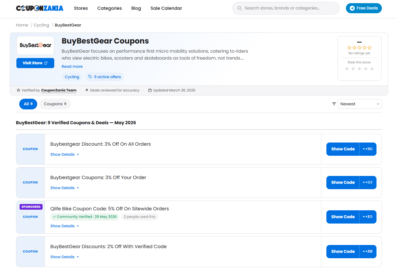The height and width of the screenshot is (268, 397).
Task: Open the Categories menu
Action: click(x=109, y=8)
